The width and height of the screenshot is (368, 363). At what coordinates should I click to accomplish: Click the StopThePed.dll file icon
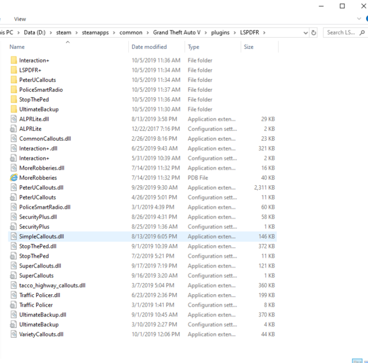point(14,246)
